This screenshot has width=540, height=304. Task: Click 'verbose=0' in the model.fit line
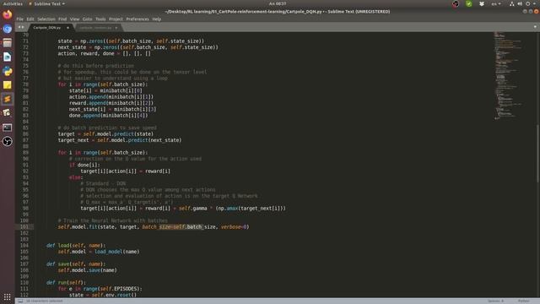pos(235,227)
